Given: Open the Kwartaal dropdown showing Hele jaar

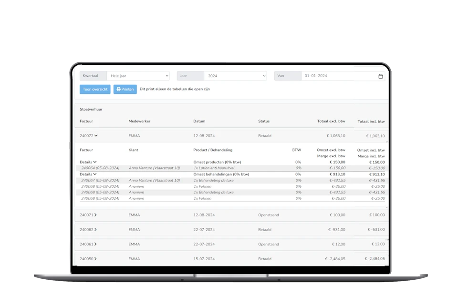Looking at the screenshot, I should click(x=138, y=76).
